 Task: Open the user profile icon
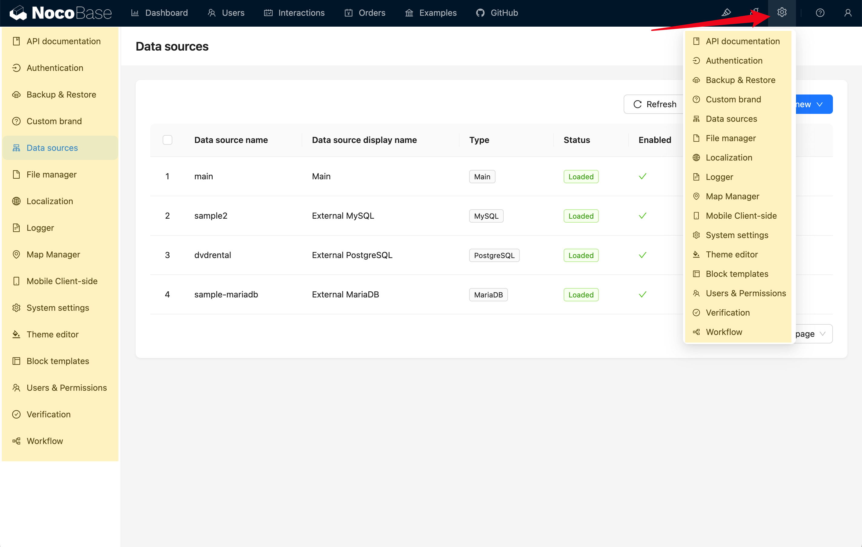[x=847, y=13]
